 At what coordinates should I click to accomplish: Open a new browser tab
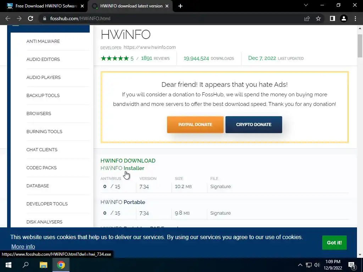pos(180,6)
